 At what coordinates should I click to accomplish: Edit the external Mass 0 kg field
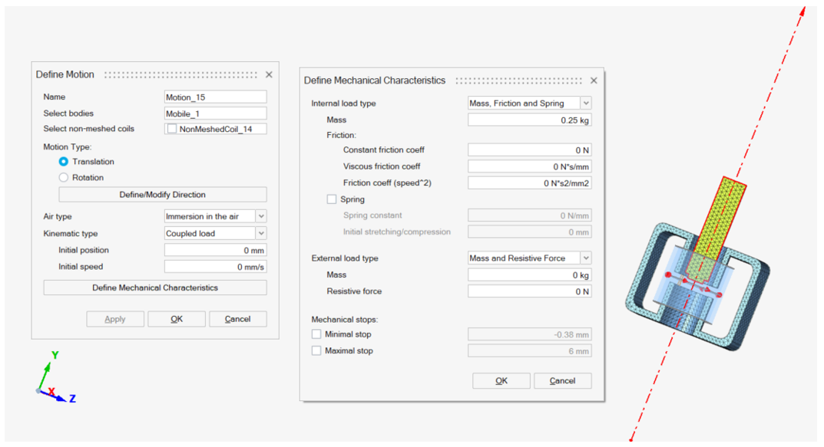click(x=530, y=275)
